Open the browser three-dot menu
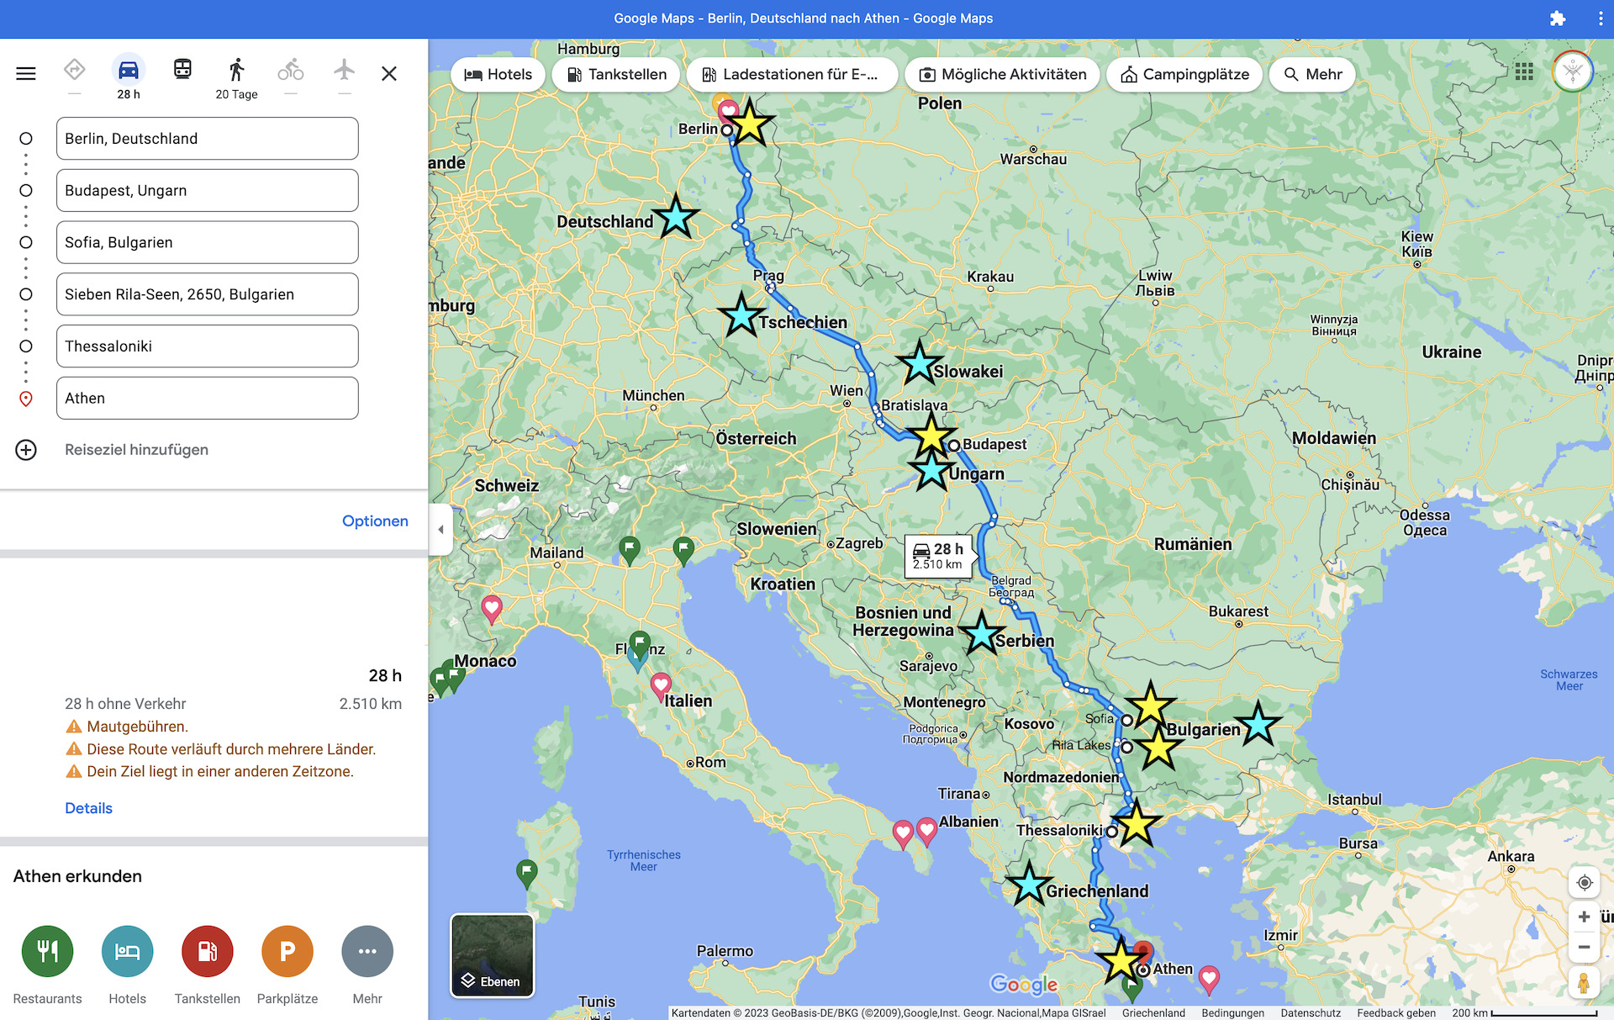 coord(1601,18)
